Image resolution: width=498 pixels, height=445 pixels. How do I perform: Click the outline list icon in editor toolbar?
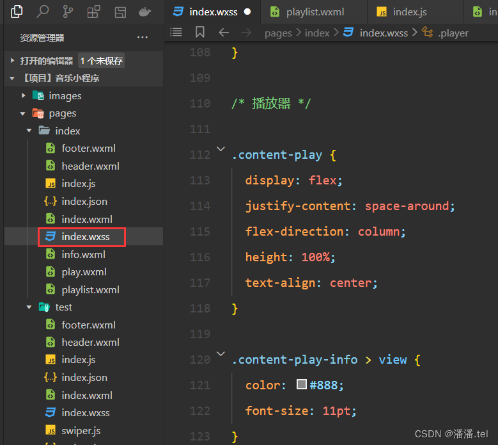[x=176, y=32]
